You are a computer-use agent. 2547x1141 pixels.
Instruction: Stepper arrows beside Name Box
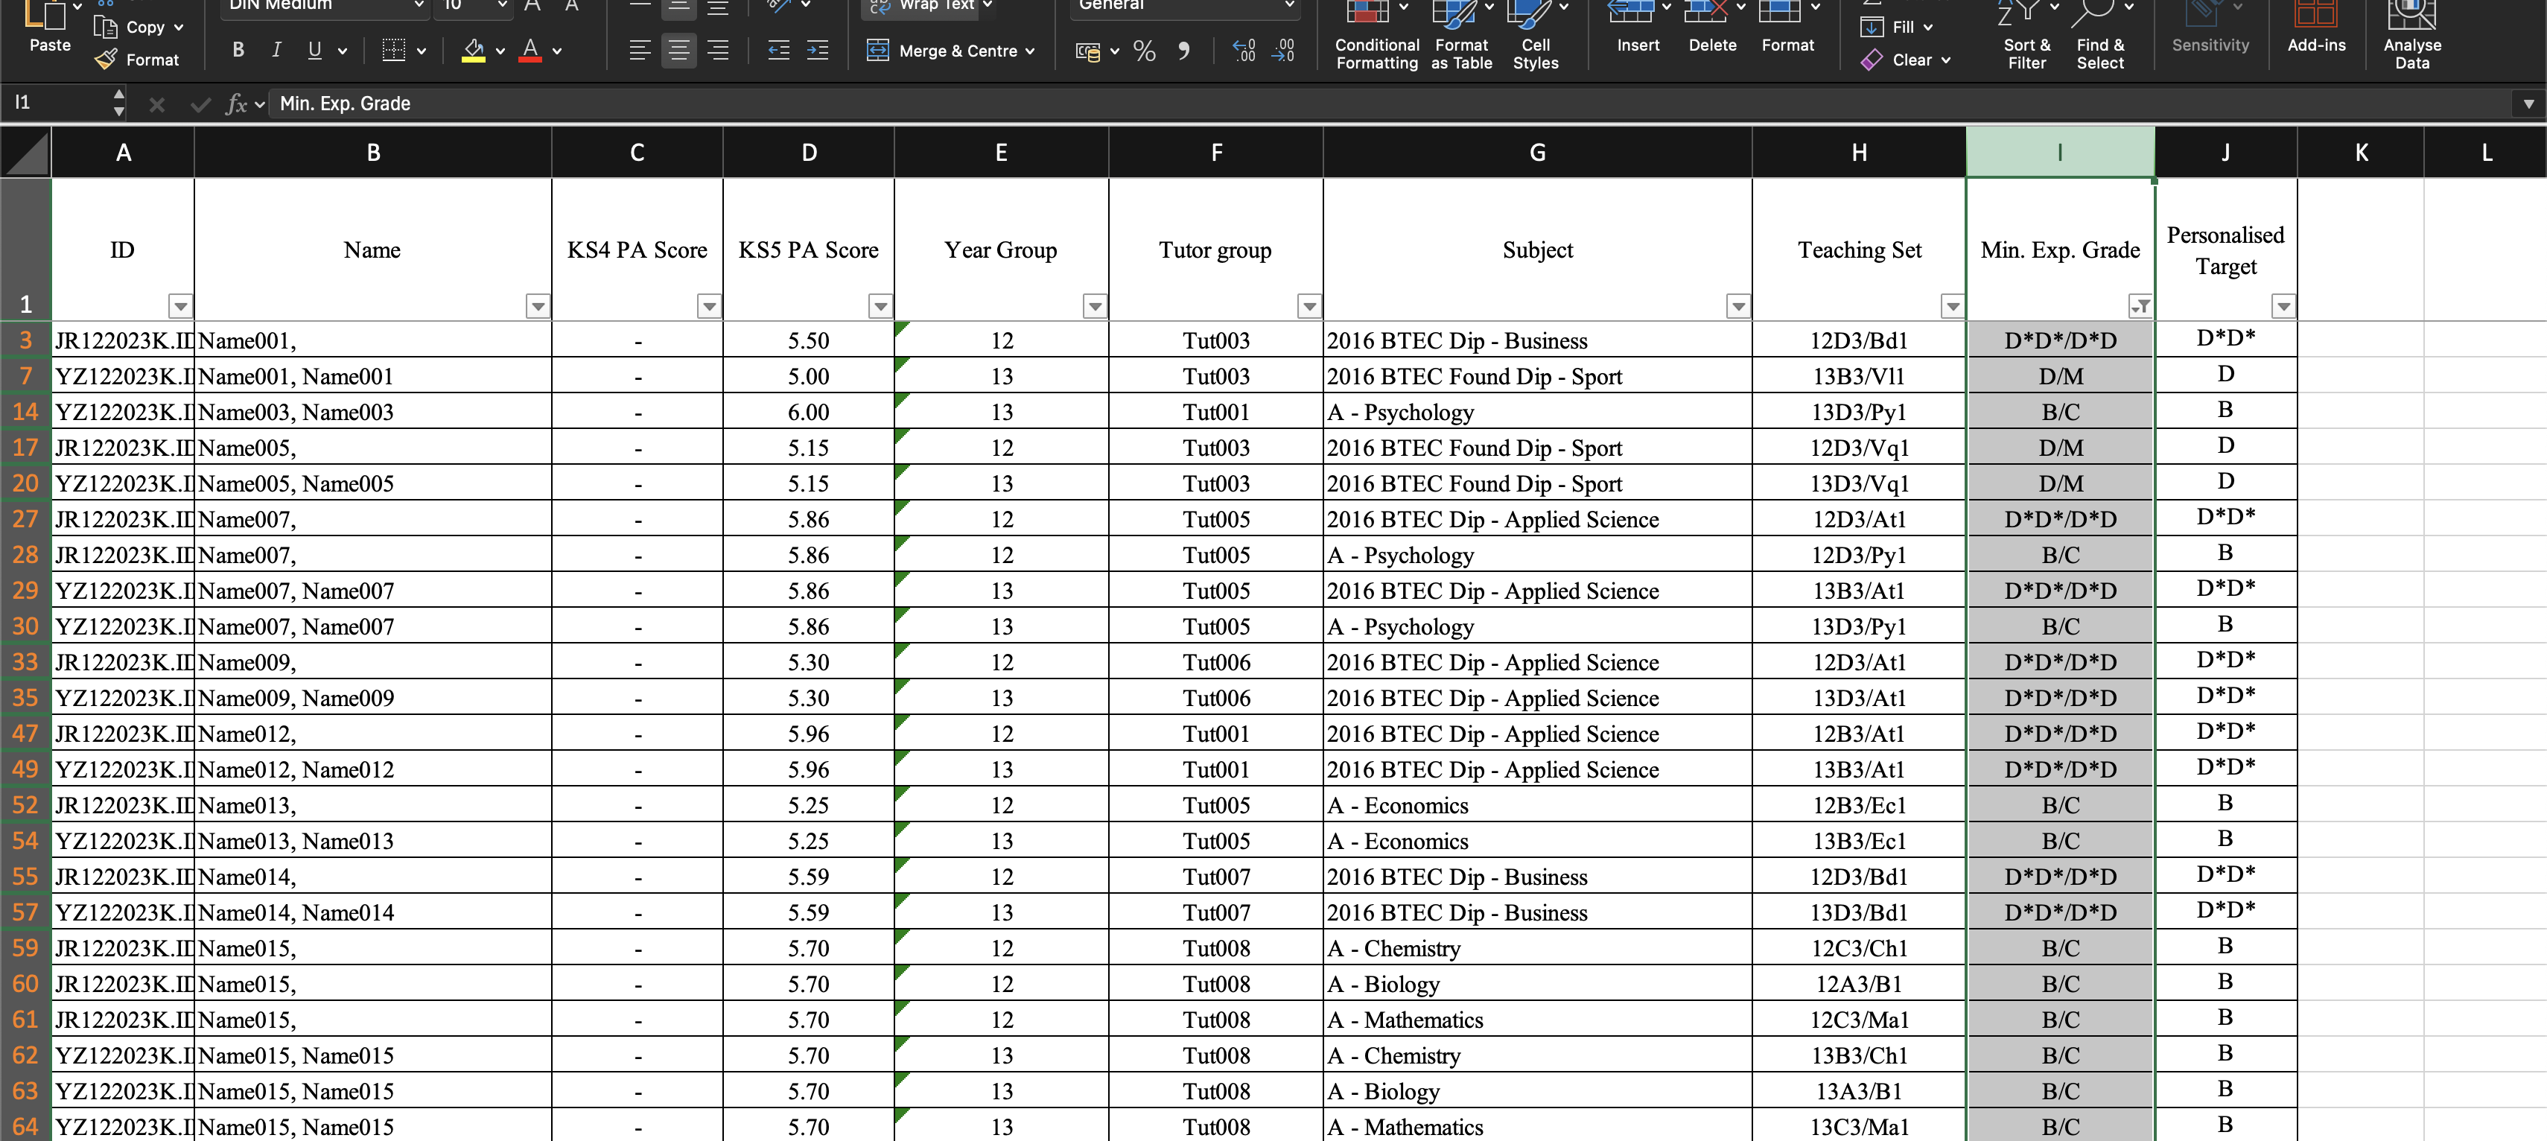click(118, 103)
